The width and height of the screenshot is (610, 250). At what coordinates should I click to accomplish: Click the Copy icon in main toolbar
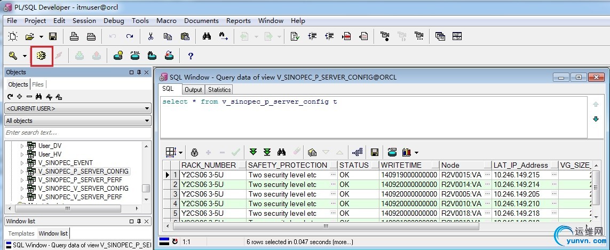[168, 37]
